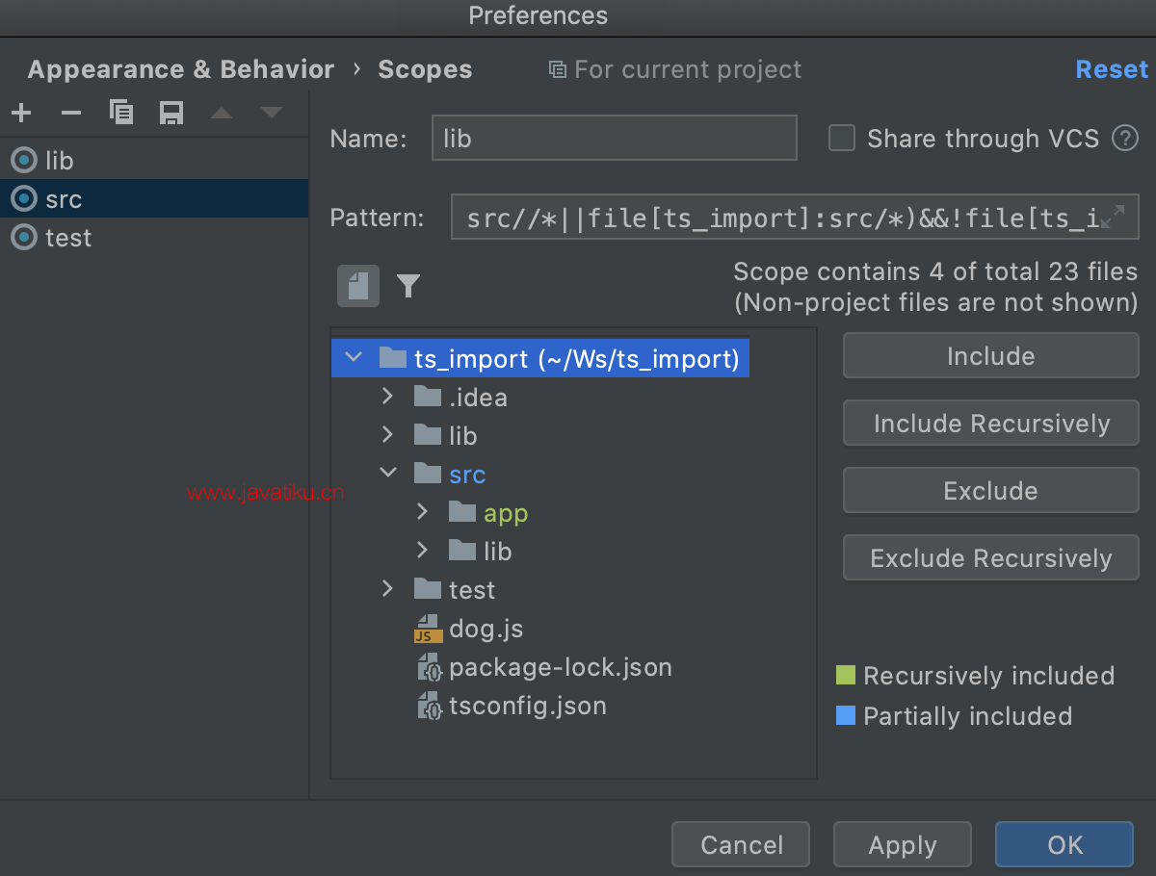Select the test scope in list
Screen dimensions: 1156x876
click(154, 238)
